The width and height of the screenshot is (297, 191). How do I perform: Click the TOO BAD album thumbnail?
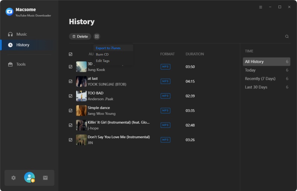click(81, 96)
